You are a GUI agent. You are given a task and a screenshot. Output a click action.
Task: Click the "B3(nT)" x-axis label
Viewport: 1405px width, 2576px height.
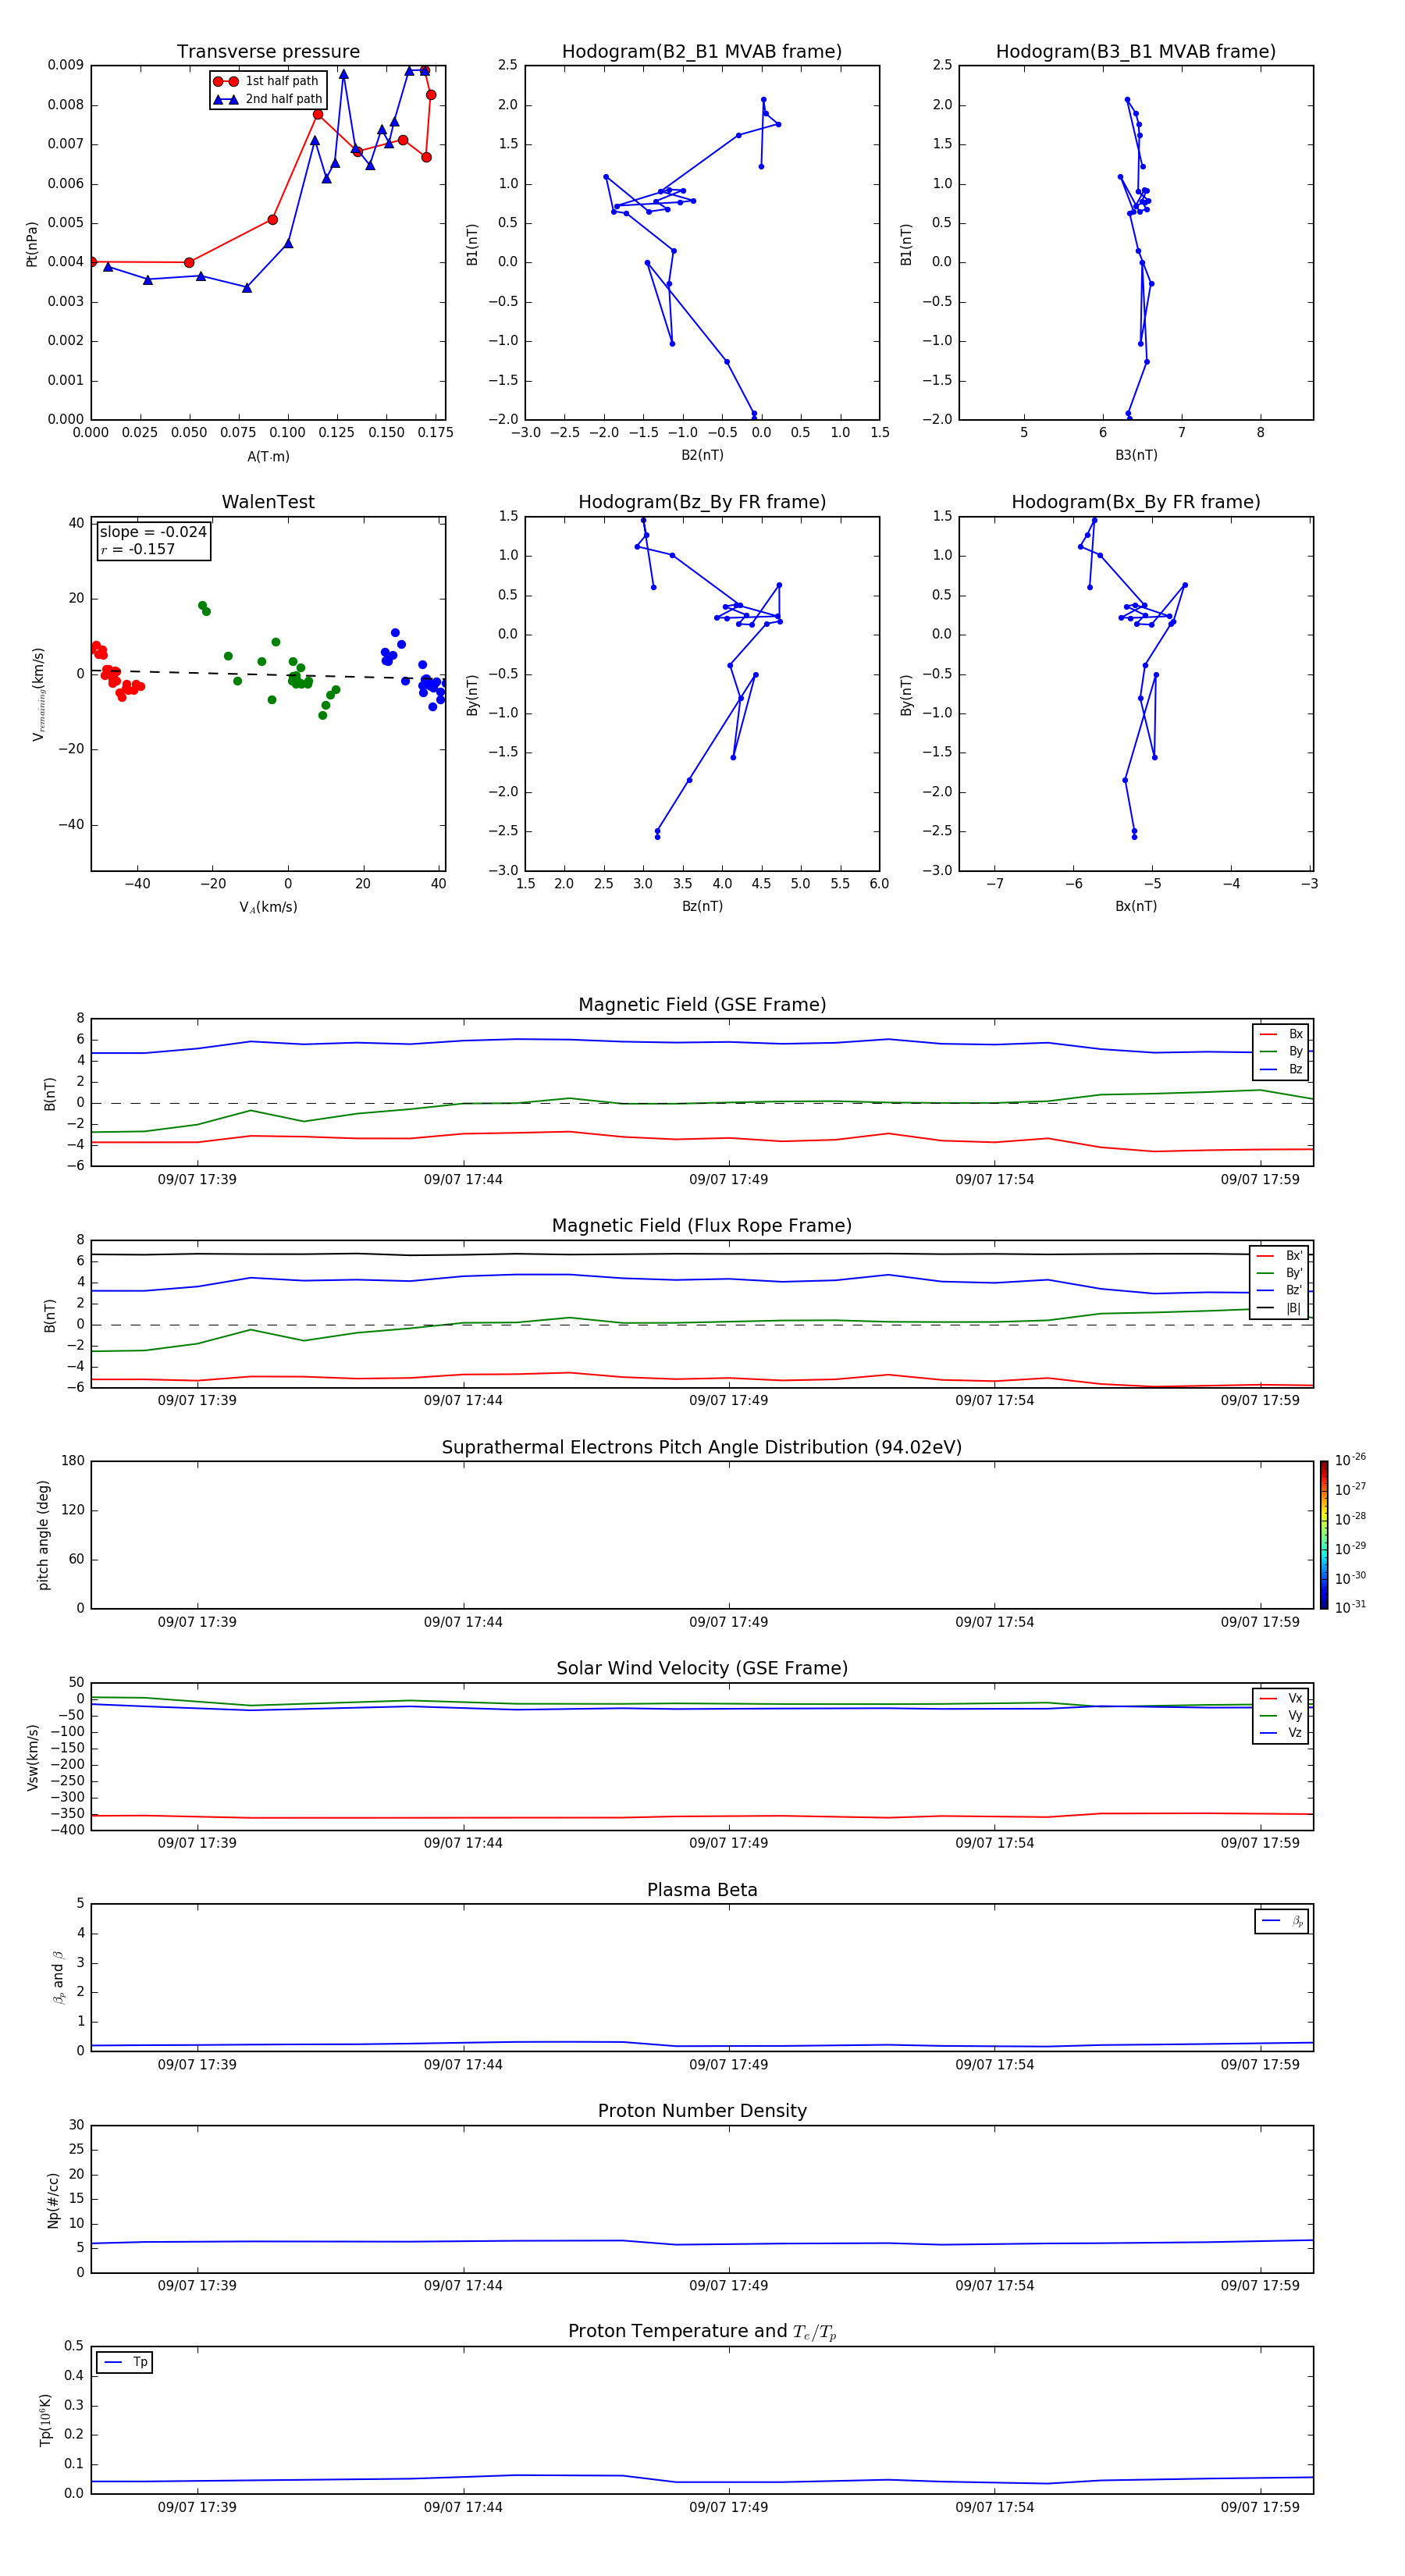1136,455
